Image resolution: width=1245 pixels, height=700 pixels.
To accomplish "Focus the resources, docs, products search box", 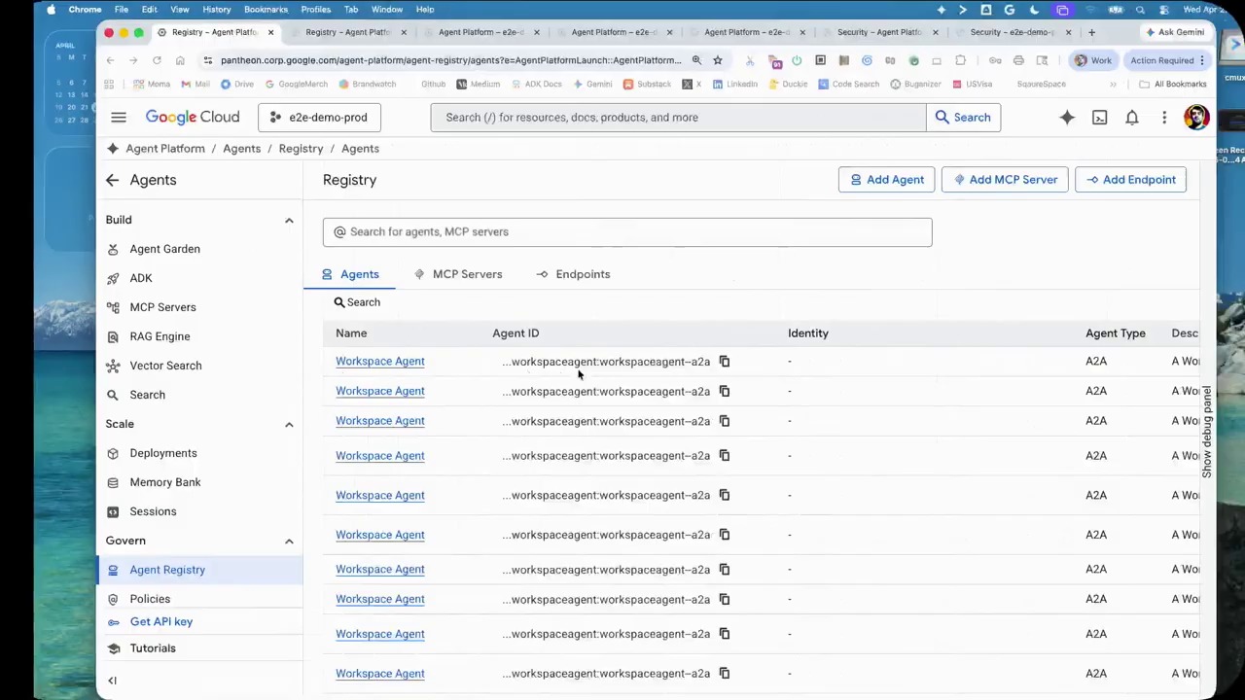I will (678, 118).
